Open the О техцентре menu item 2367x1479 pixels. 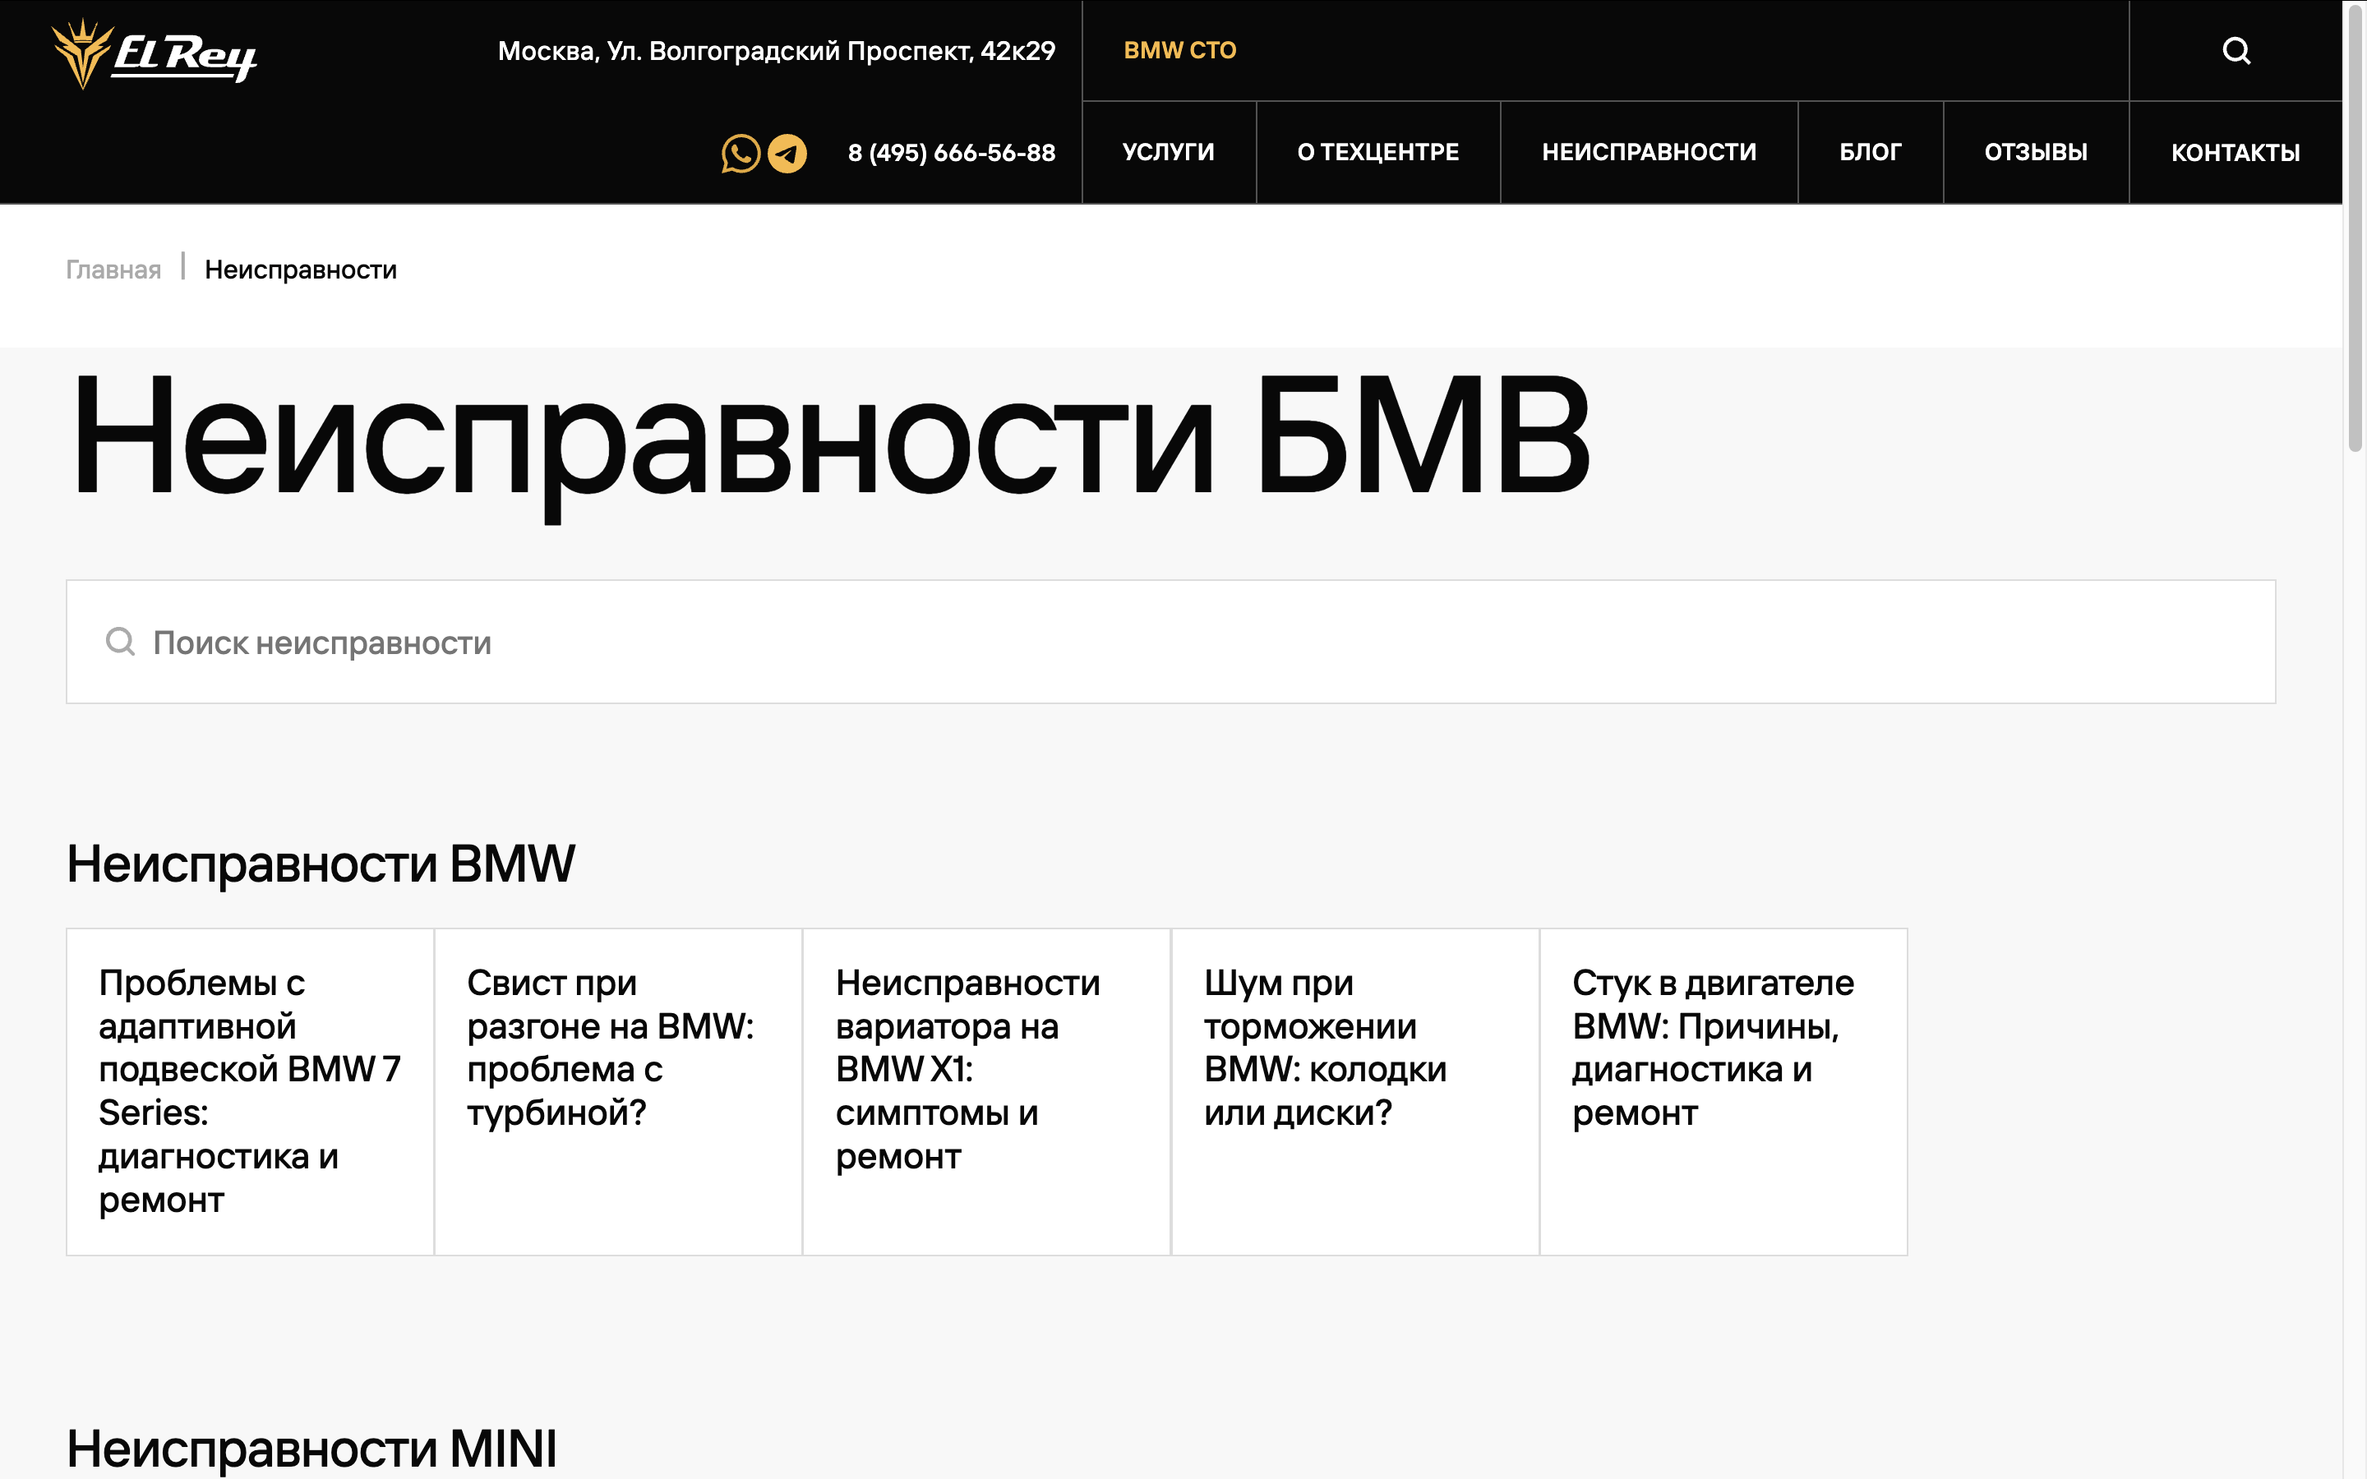click(x=1377, y=153)
